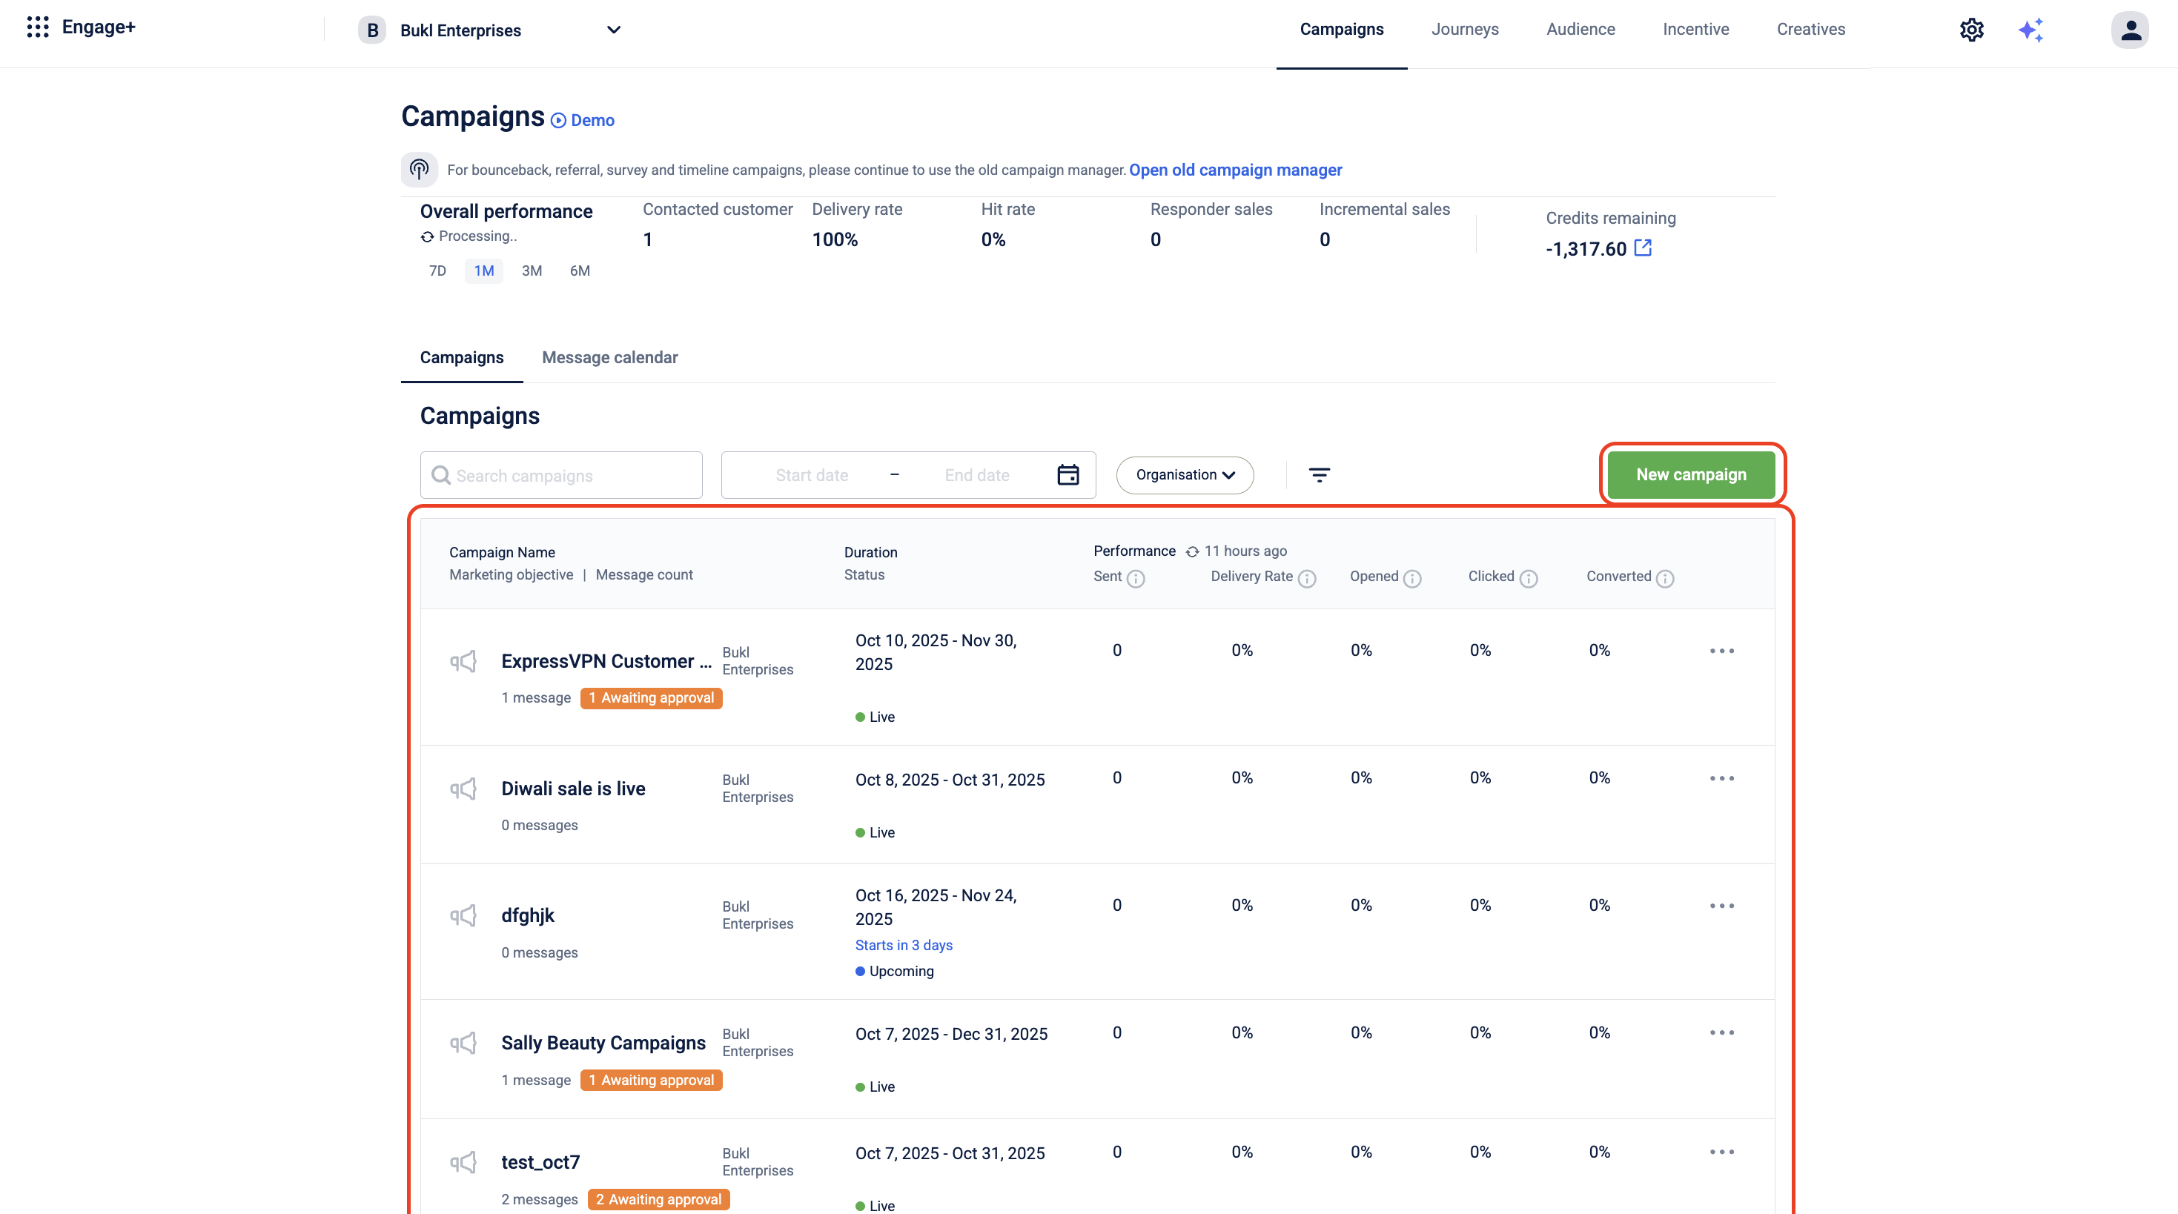Select the 7D performance period

pyautogui.click(x=437, y=271)
